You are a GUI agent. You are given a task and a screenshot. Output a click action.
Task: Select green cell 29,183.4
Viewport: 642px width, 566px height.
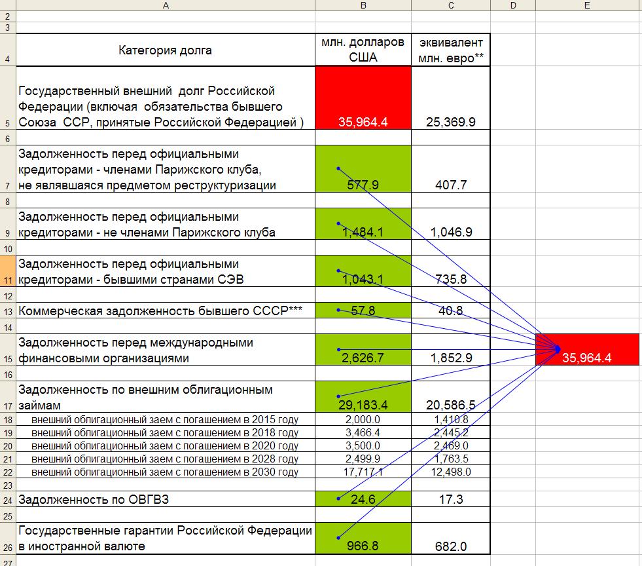click(x=363, y=397)
